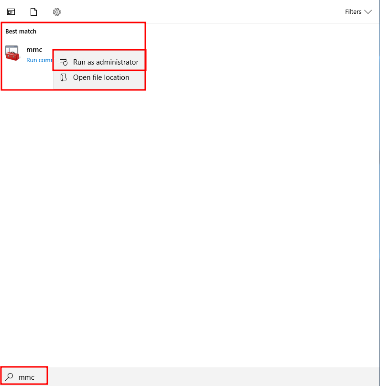Click the Documents filter icon
The image size is (380, 386).
[33, 12]
